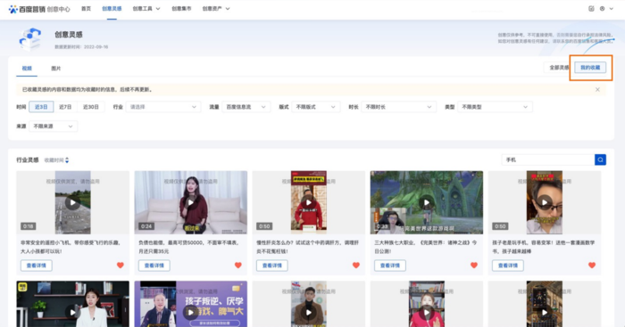625x327 pixels.
Task: Click 查看详情 for the 慢性肝炎 video
Action: coord(272,266)
